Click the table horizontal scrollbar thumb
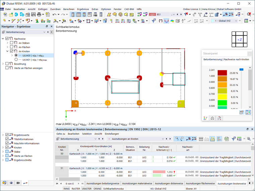255x191 pixels. (69, 179)
